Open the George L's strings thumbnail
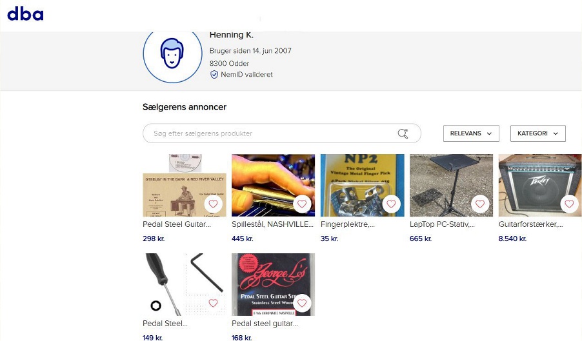Image resolution: width=582 pixels, height=341 pixels. coord(273,285)
